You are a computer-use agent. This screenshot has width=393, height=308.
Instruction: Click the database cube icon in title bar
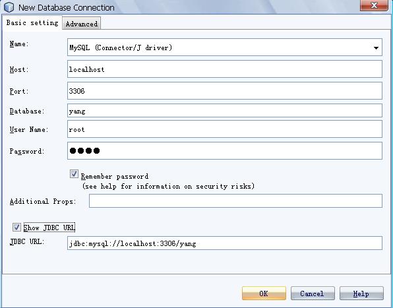pos(9,7)
